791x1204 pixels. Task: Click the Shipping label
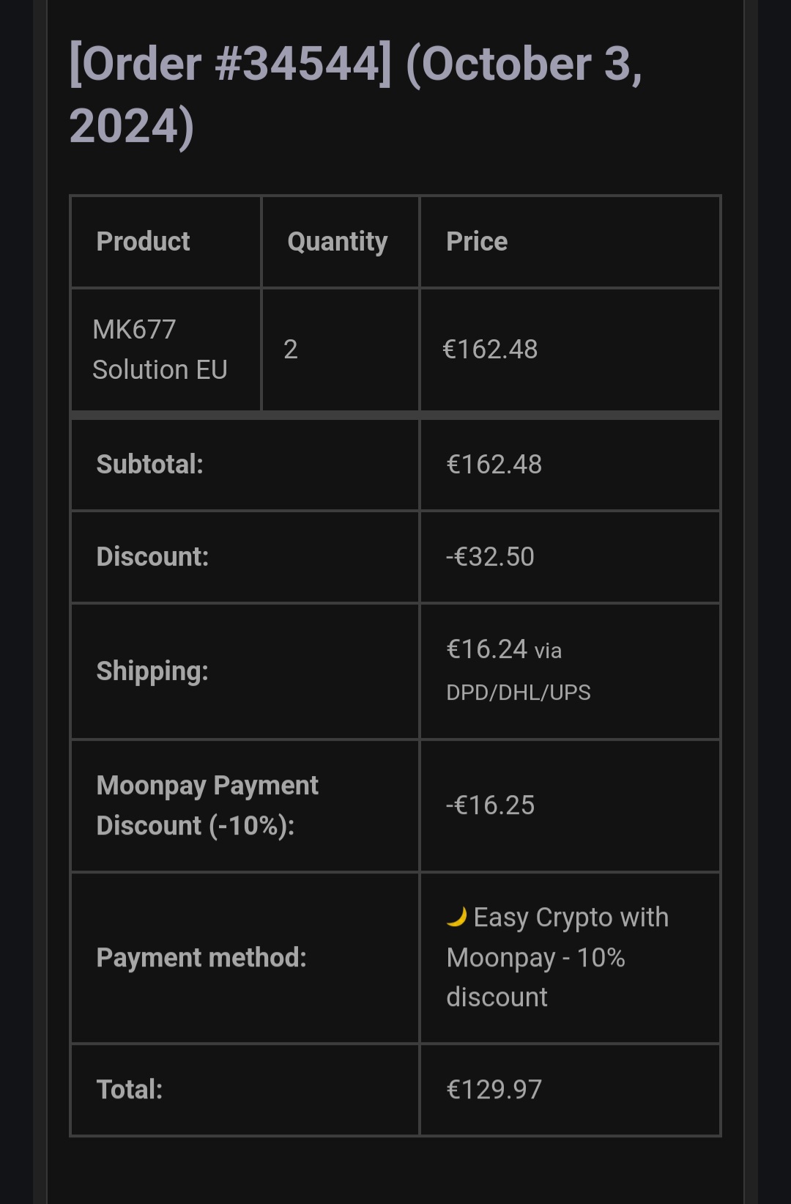[x=152, y=671]
